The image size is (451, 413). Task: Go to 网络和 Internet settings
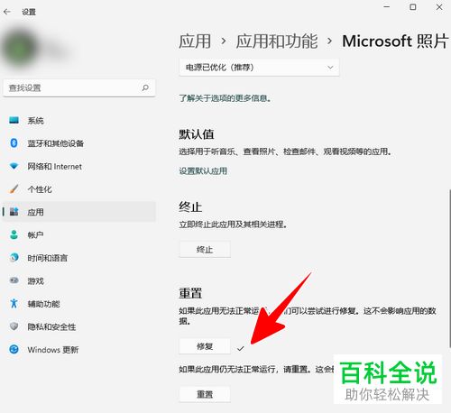(x=79, y=166)
